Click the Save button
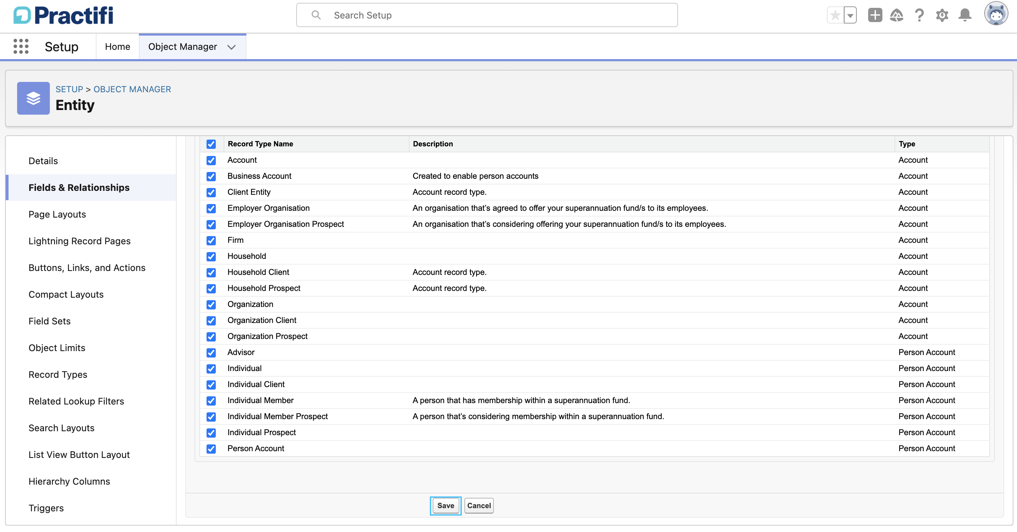The image size is (1017, 532). coord(445,506)
